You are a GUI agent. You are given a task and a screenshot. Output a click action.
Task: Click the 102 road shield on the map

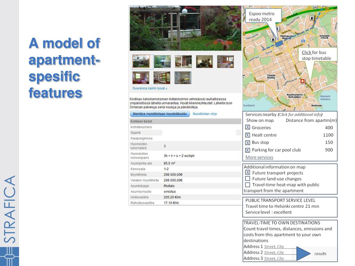pos(315,7)
